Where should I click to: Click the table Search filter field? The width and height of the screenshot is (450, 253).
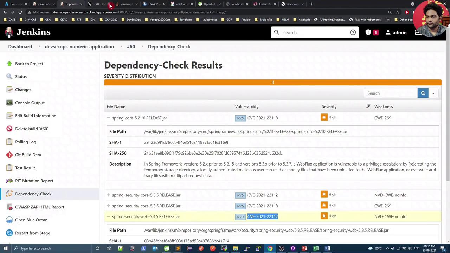click(391, 93)
